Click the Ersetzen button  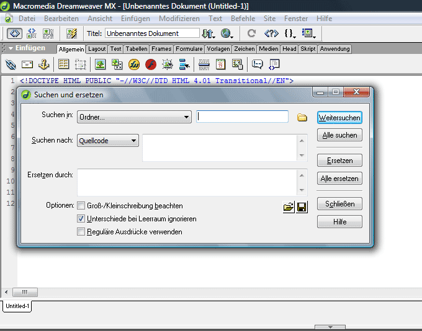pos(339,161)
